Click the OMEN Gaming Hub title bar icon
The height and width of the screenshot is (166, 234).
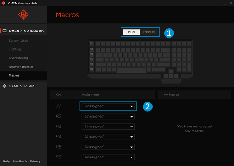pyautogui.click(x=3, y=3)
